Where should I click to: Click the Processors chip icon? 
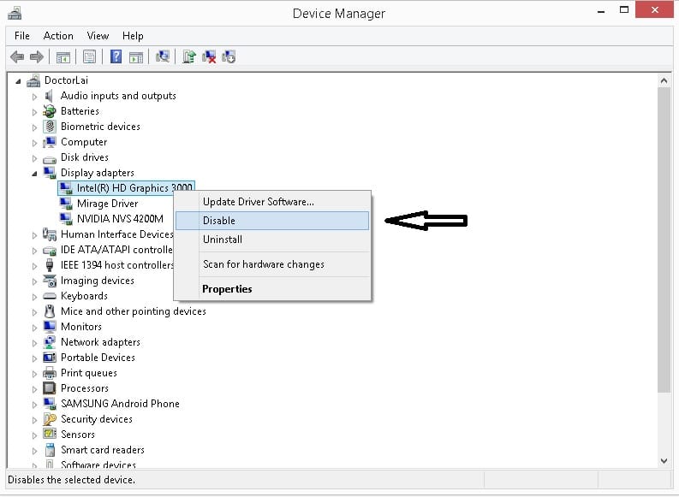click(x=50, y=388)
